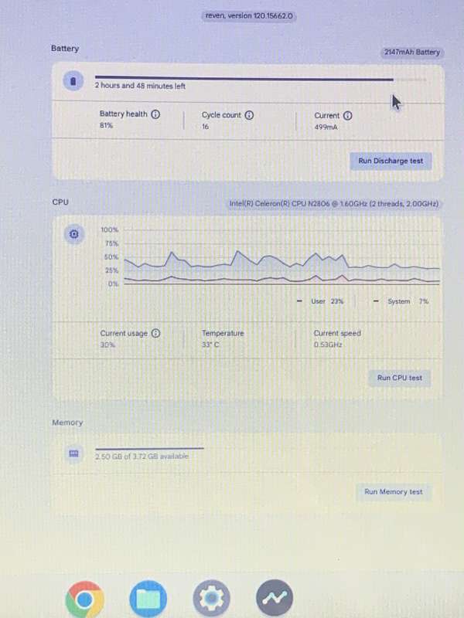Click the System 7% legend entry
This screenshot has width=464, height=618.
(401, 301)
